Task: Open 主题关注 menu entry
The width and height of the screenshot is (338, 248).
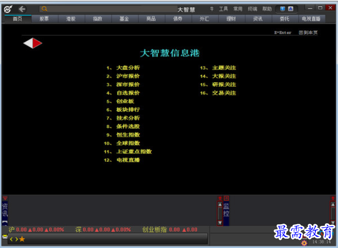Action: (224, 68)
